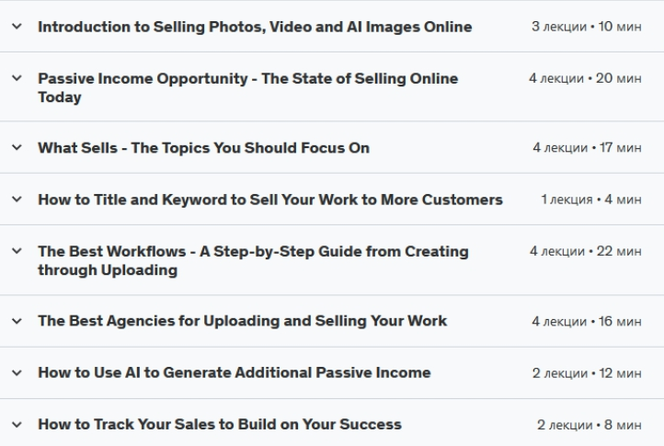Open Introduction to Selling Photos, Video section title
Screen dimensions: 664x446
255,27
